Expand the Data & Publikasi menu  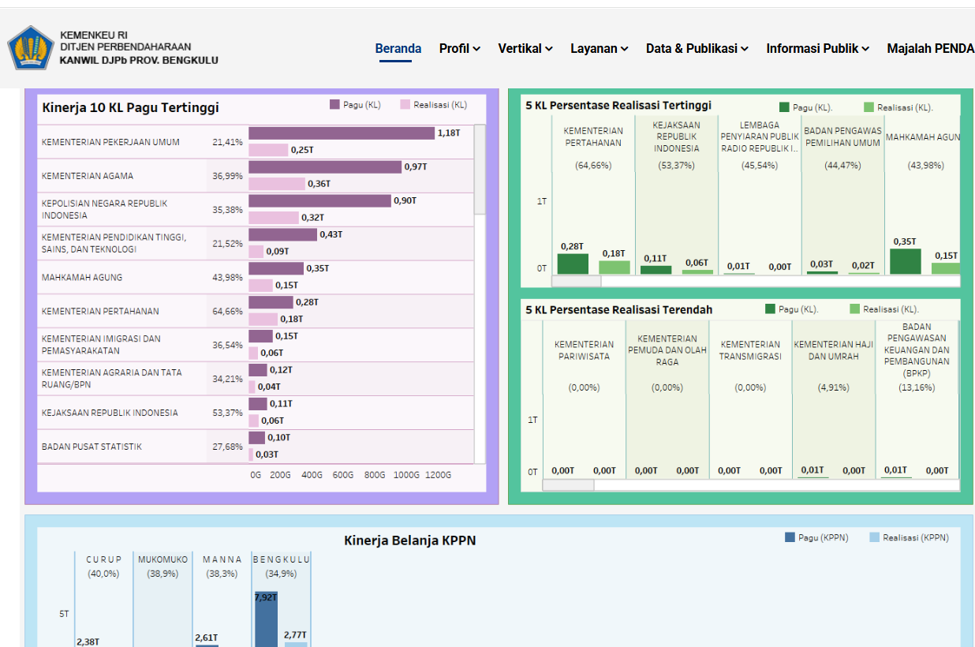tap(697, 48)
